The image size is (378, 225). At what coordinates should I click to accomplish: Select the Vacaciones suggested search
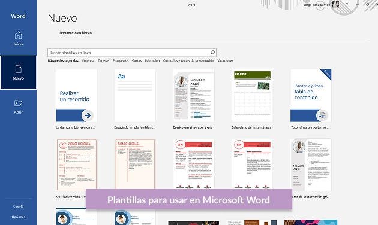pyautogui.click(x=225, y=60)
